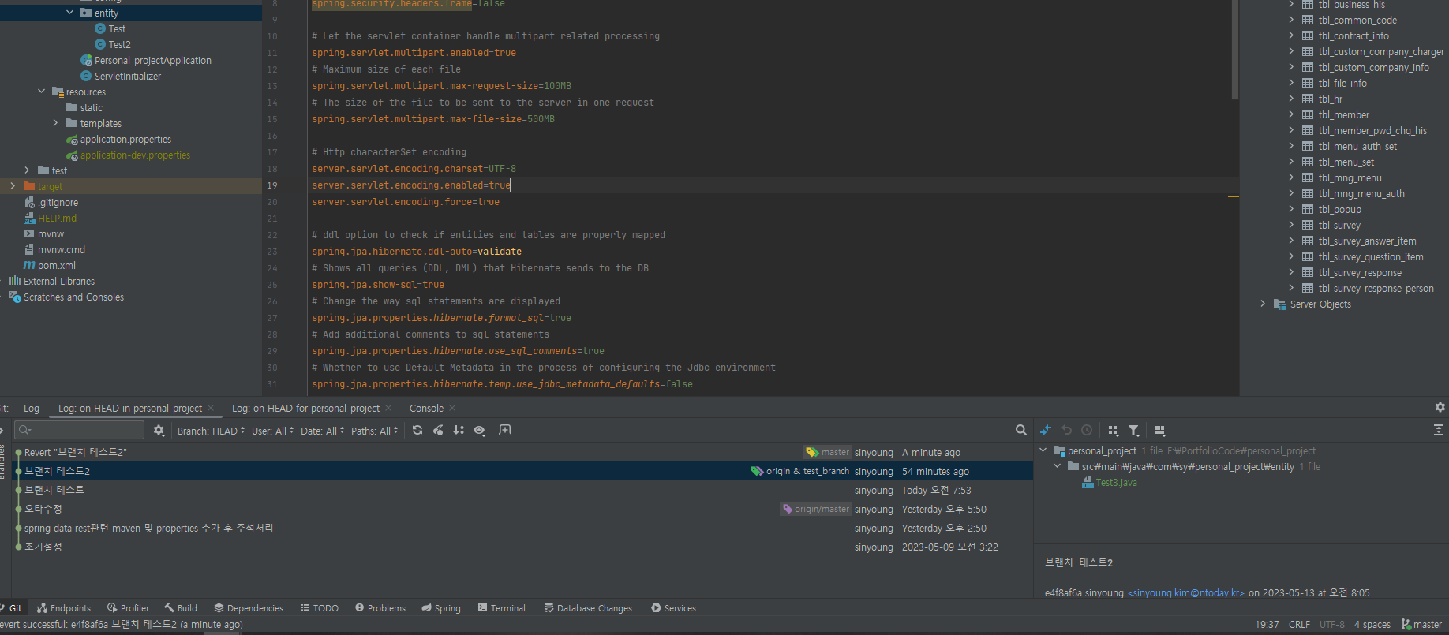
Task: Click the Cherry-Pick icon in Git log
Action: (x=438, y=430)
